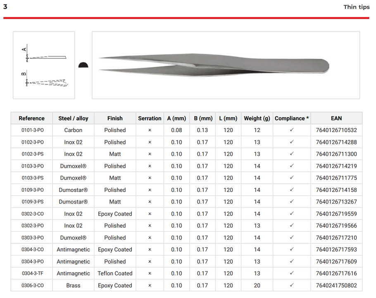Click the 'B (mm)' column header
Image resolution: width=376 pixels, height=298 pixels.
click(202, 118)
